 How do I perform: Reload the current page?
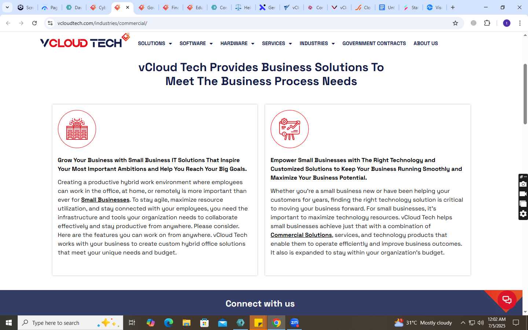[34, 23]
